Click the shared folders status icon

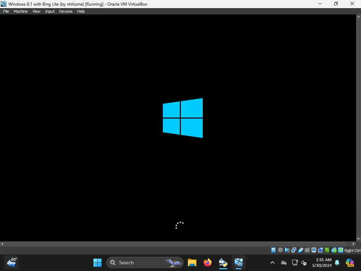point(307,250)
